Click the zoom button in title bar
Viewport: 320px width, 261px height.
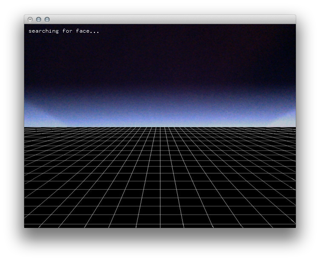click(47, 19)
